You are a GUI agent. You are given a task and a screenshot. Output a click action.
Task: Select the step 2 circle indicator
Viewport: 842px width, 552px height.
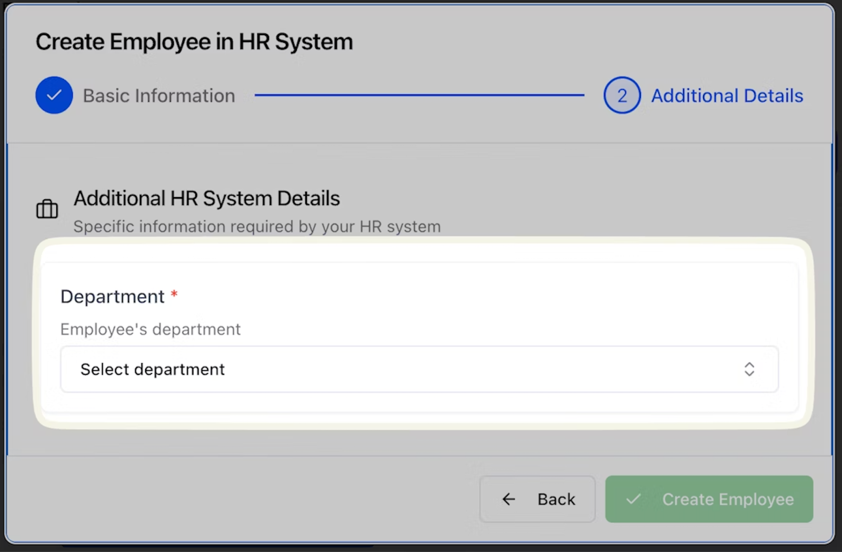(622, 95)
